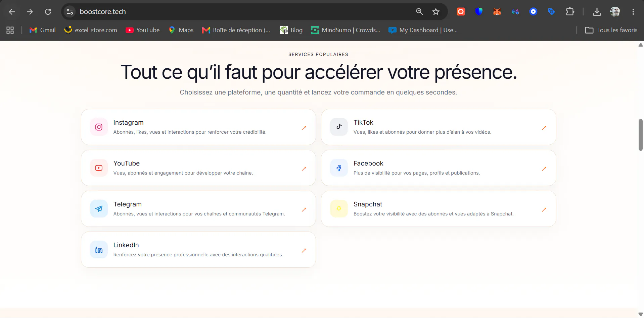The image size is (644, 318).
Task: Open the LinkedIn card arrow
Action: pos(304,250)
